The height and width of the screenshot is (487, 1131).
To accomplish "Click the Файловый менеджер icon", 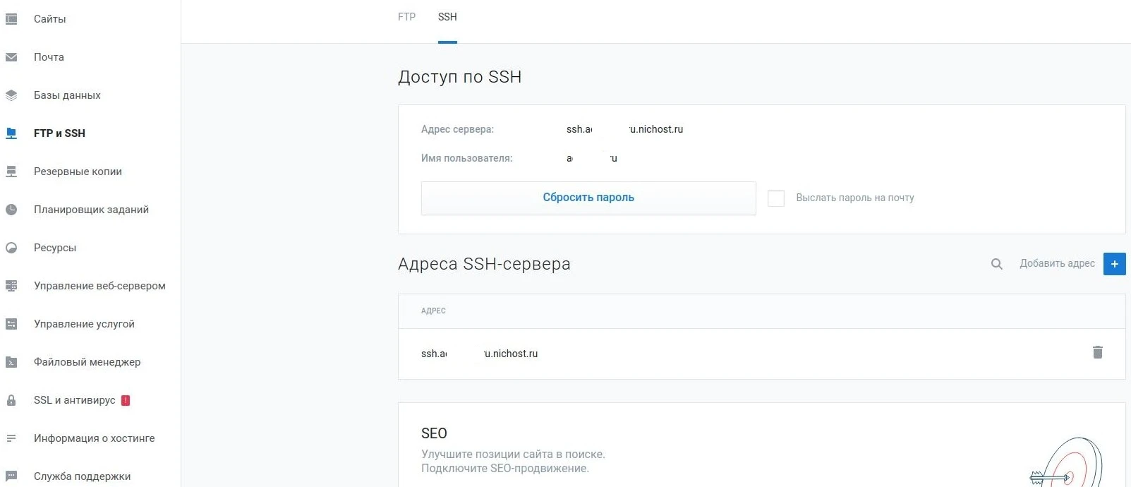I will (x=11, y=362).
